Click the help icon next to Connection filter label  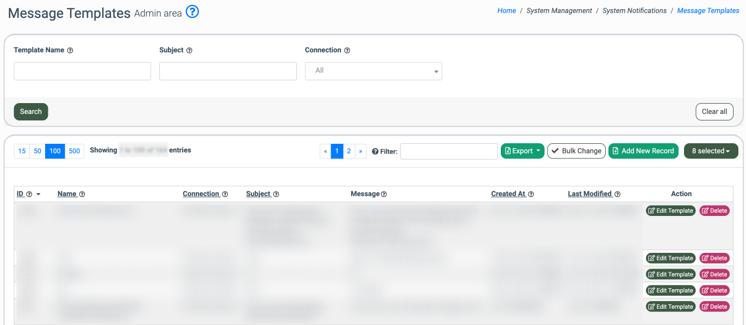[347, 50]
